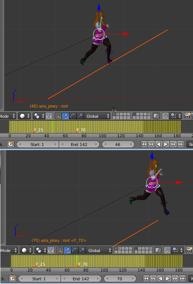Image resolution: width=193 pixels, height=284 pixels.
Task: Toggle snap magnet icon in frame 46 viewport
Action: 165,116
